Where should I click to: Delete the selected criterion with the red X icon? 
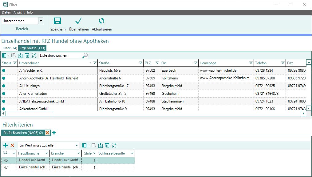12,145
